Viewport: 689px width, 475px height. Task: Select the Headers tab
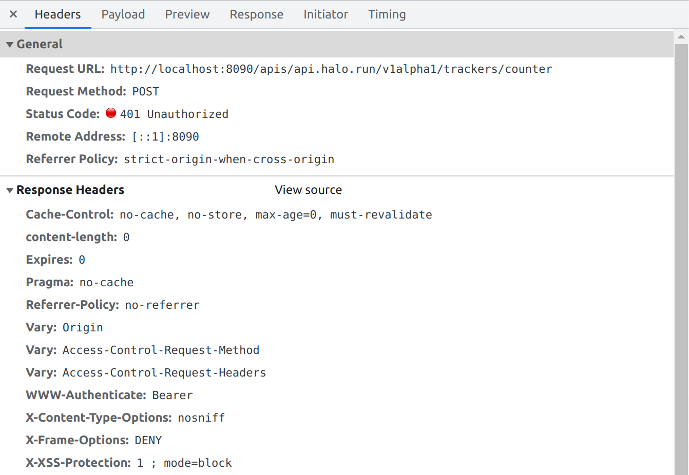point(58,14)
